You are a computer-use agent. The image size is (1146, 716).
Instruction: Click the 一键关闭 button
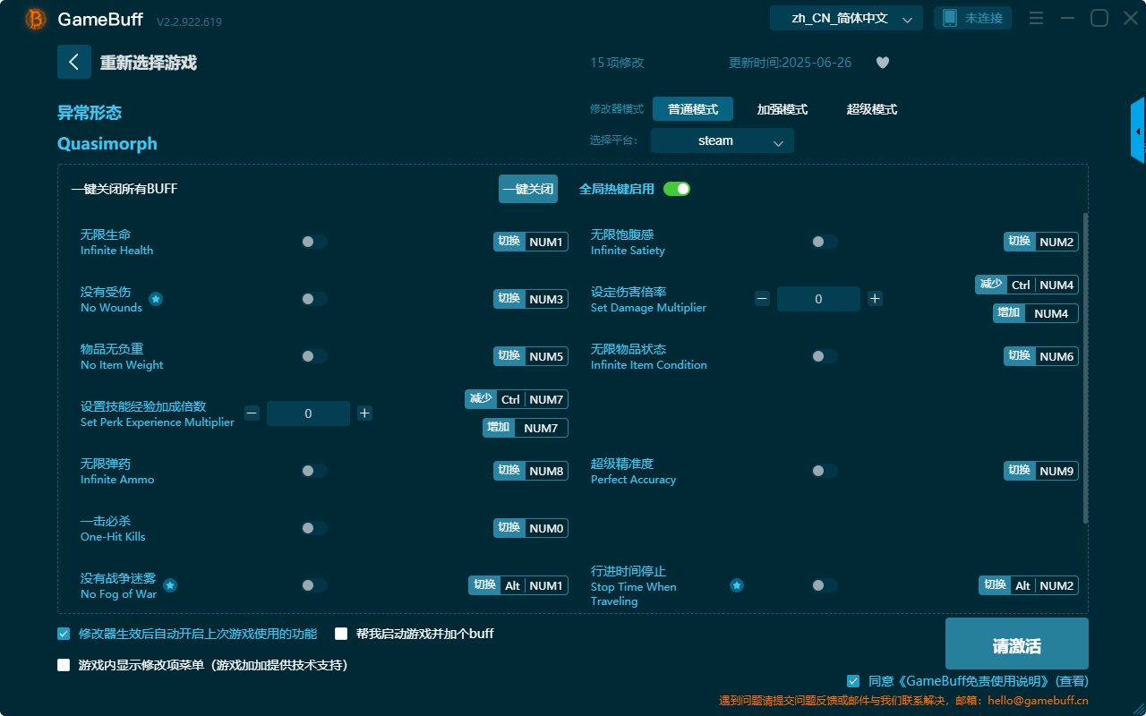click(528, 189)
